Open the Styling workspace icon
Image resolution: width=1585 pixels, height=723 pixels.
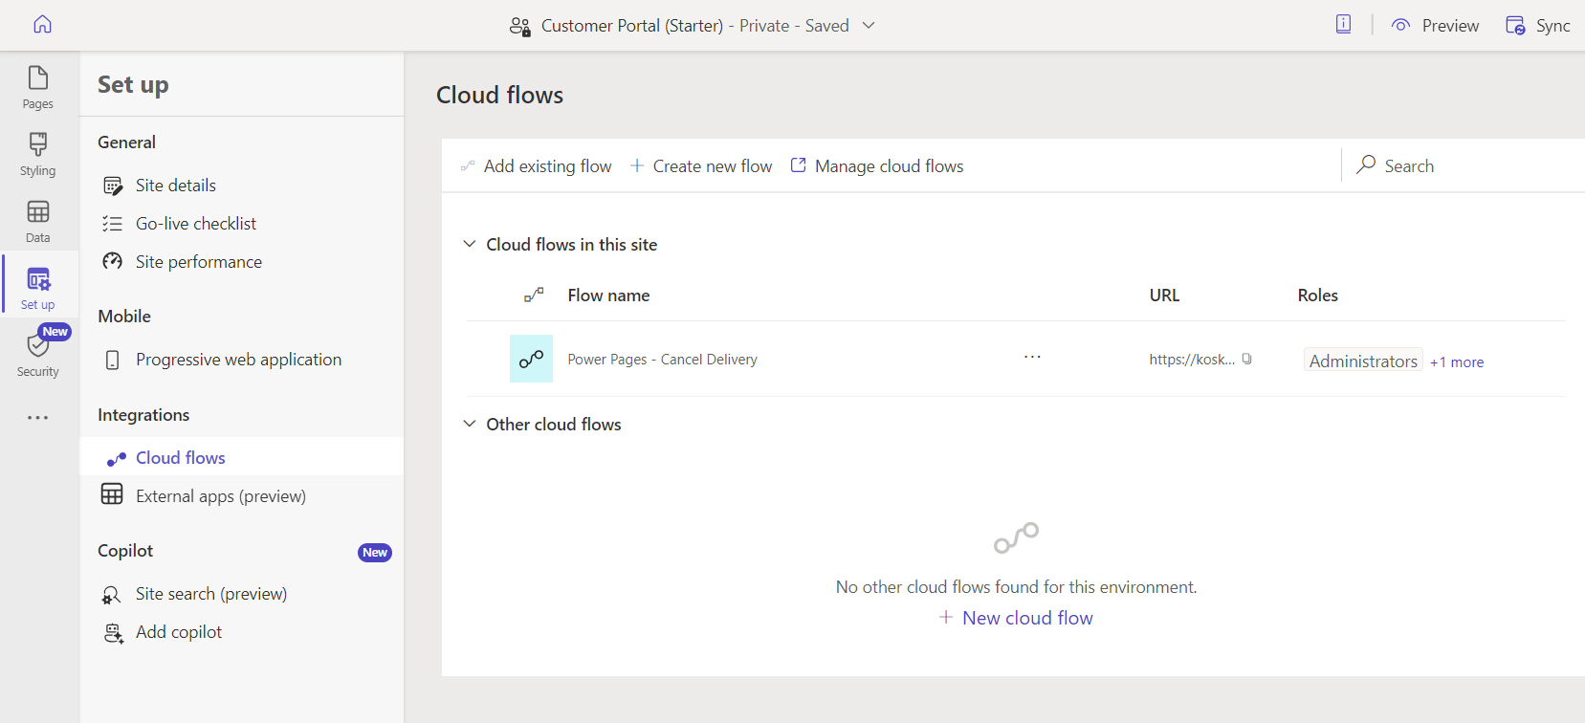(38, 154)
